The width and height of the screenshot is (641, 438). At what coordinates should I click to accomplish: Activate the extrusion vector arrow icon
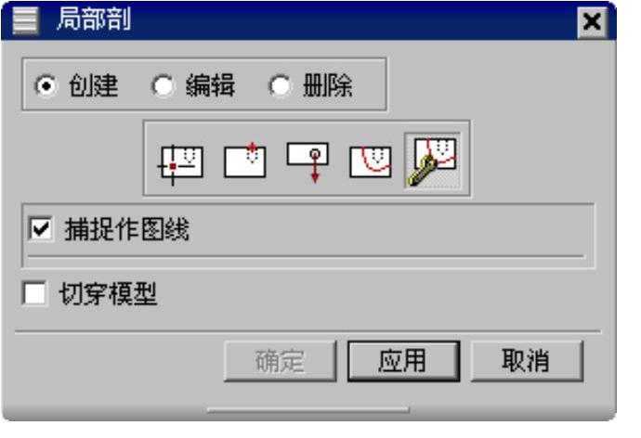308,161
